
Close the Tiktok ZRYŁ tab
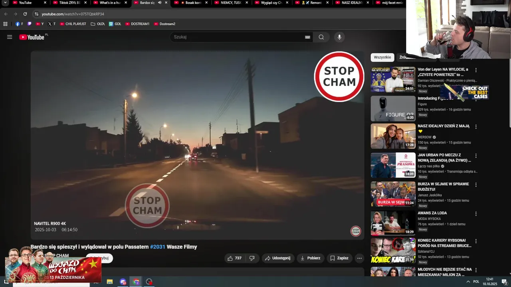(85, 3)
